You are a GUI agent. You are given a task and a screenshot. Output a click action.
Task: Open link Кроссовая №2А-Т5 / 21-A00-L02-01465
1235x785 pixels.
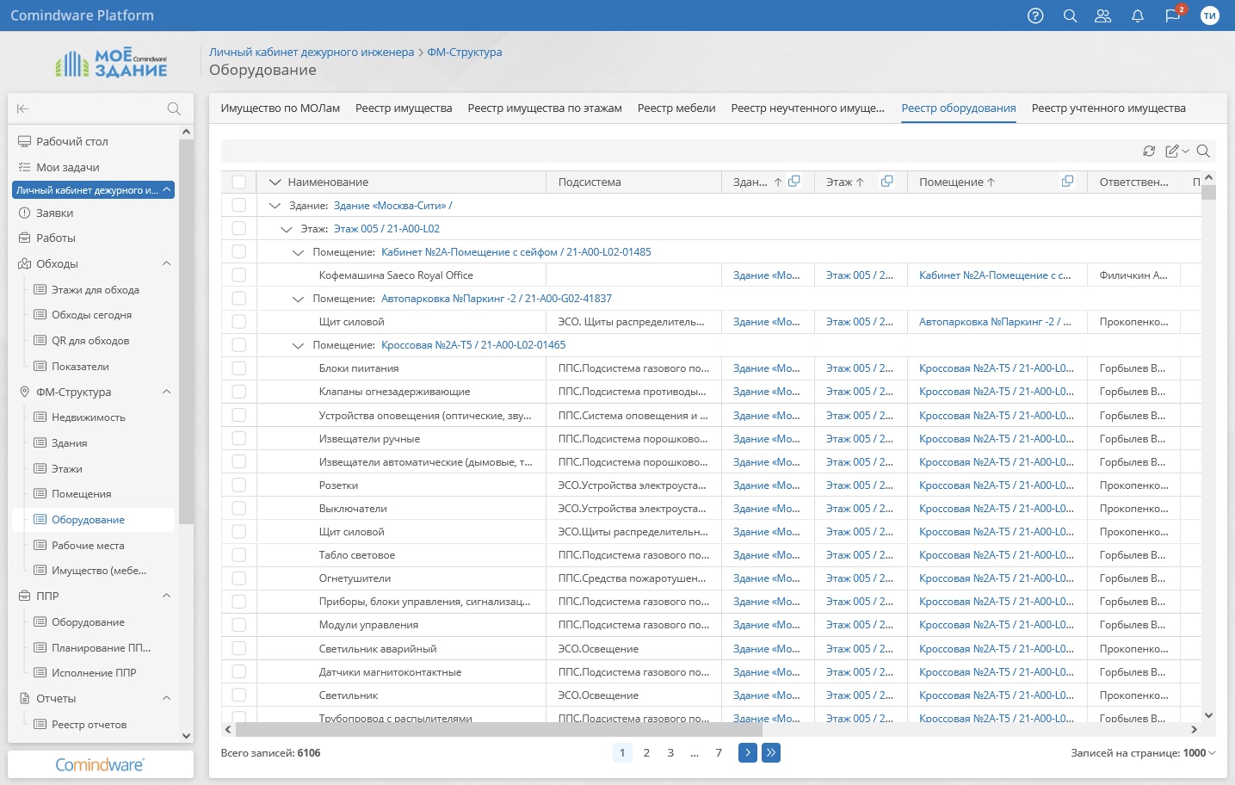(473, 345)
